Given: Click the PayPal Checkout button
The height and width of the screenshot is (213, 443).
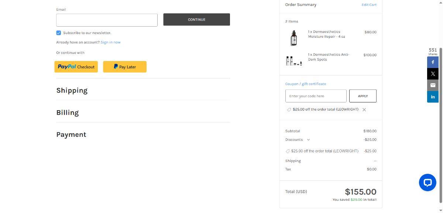Looking at the screenshot, I should (x=76, y=67).
